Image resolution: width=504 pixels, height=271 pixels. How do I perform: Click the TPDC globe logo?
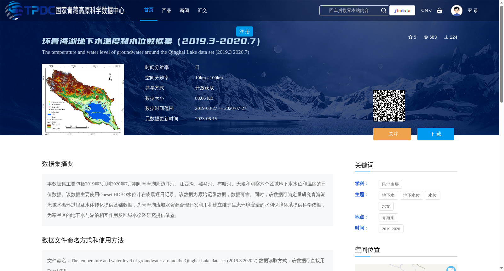14,10
